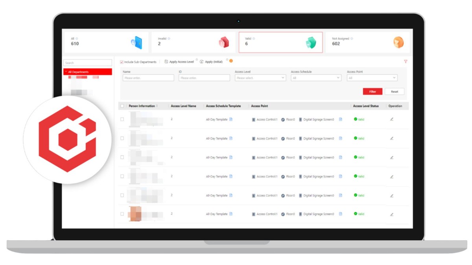Image resolution: width=472 pixels, height=265 pixels.
Task: Switch to the All 610 summary card
Action: tap(107, 42)
